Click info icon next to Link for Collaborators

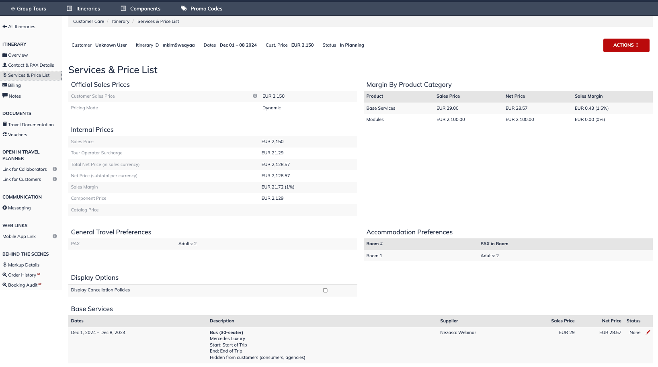pos(55,169)
